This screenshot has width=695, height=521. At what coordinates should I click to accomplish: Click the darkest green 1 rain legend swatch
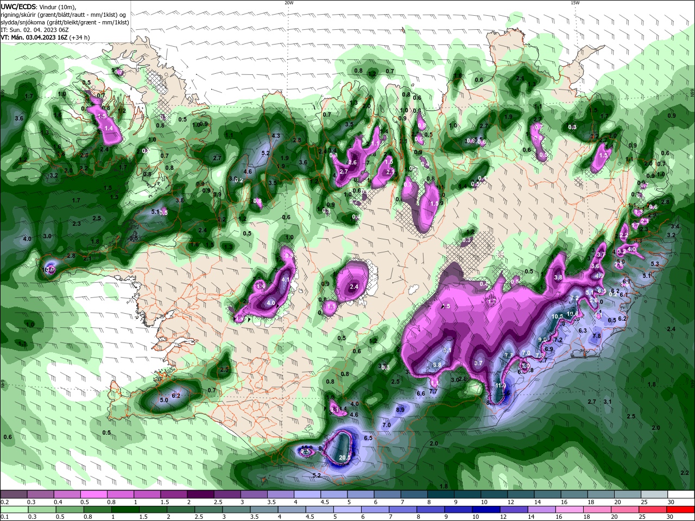125,510
